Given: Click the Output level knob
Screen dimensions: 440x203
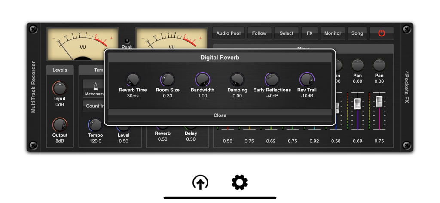Looking at the screenshot, I should tap(59, 125).
